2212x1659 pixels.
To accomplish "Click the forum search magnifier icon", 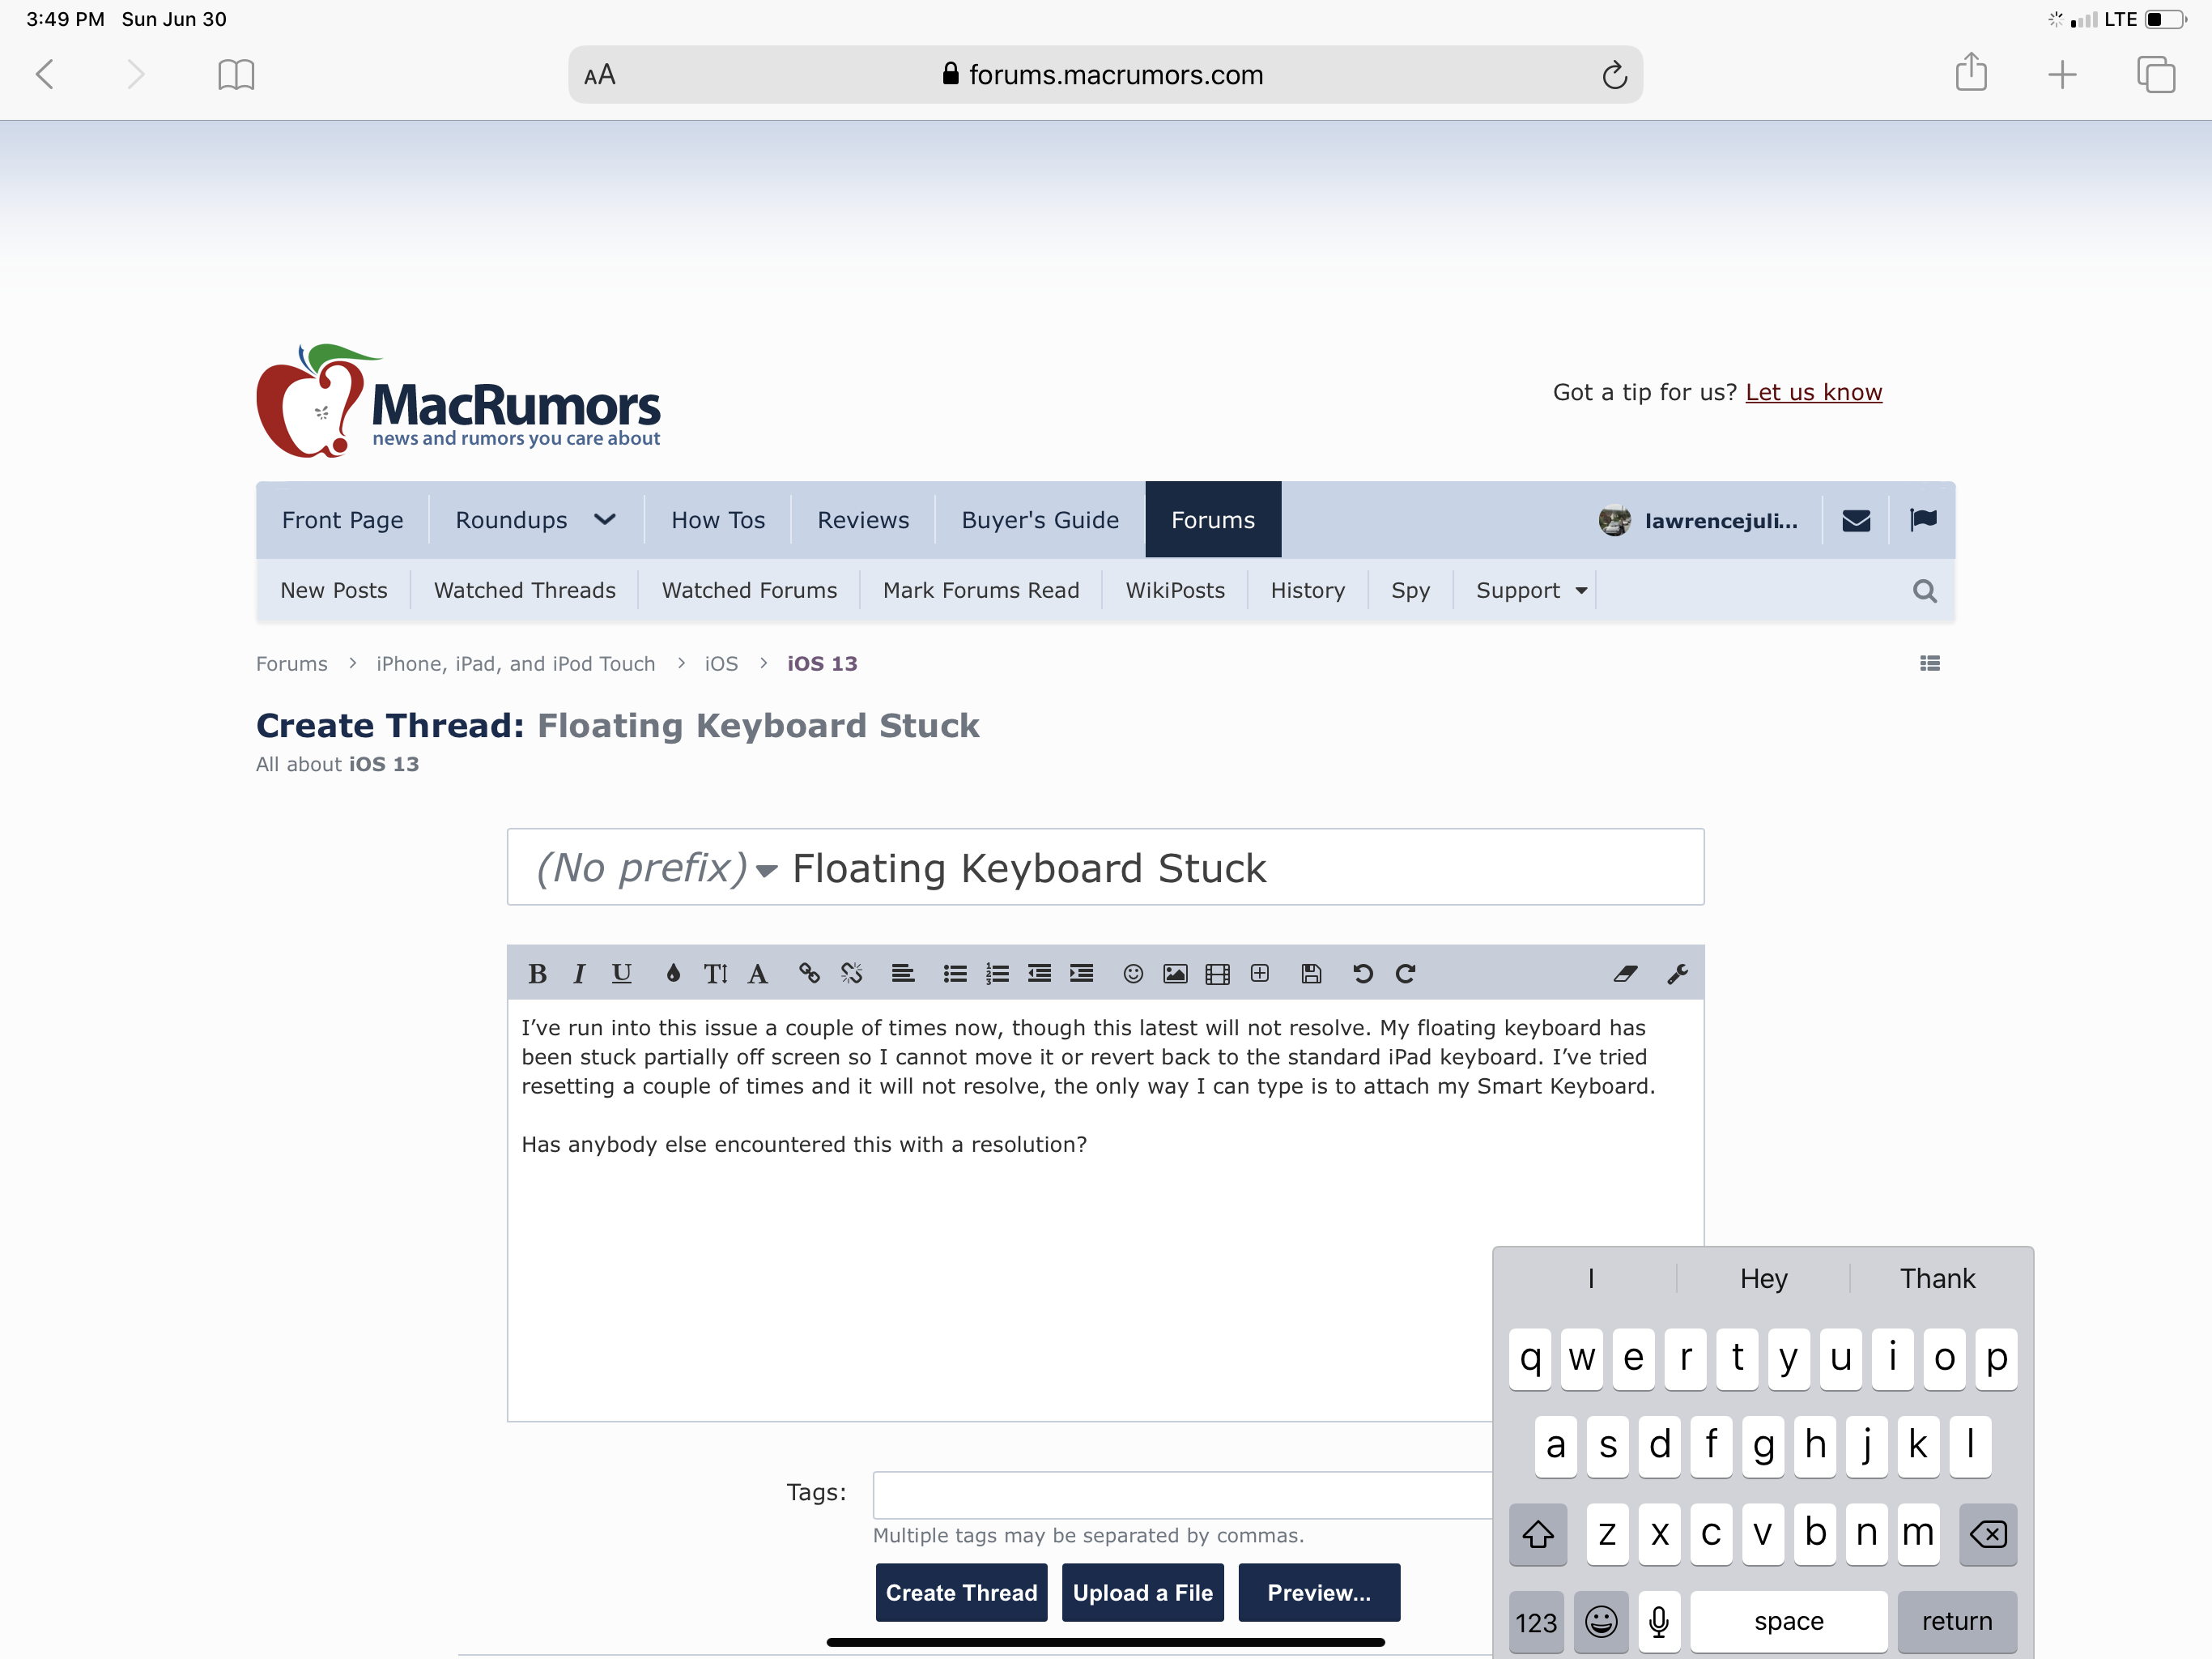I will pyautogui.click(x=1924, y=591).
